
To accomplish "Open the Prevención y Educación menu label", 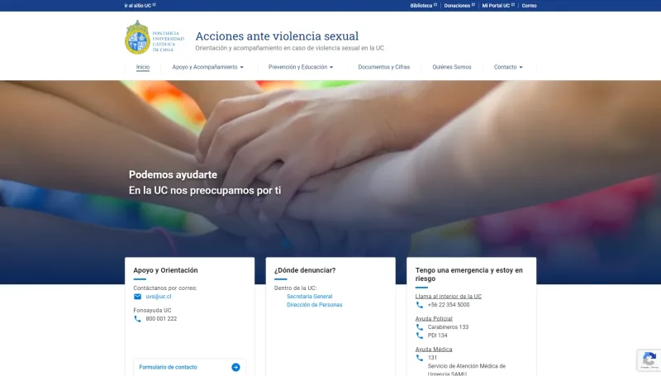I will pos(297,67).
